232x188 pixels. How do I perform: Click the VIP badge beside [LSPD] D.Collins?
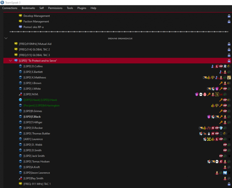pyautogui.click(x=221, y=66)
